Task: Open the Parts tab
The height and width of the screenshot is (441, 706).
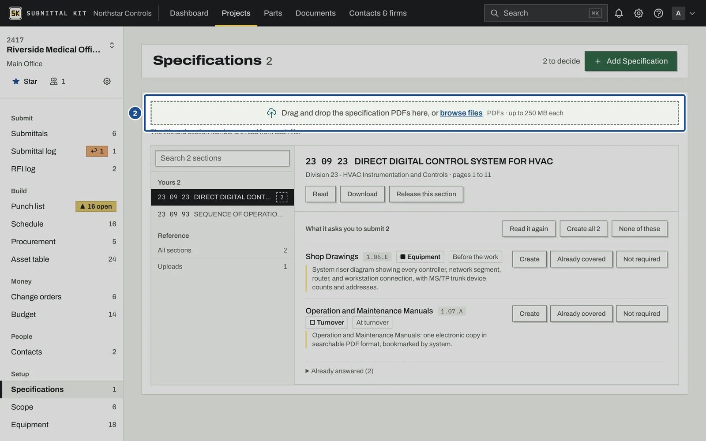Action: [273, 13]
